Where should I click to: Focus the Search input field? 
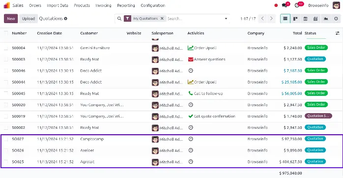[195, 19]
